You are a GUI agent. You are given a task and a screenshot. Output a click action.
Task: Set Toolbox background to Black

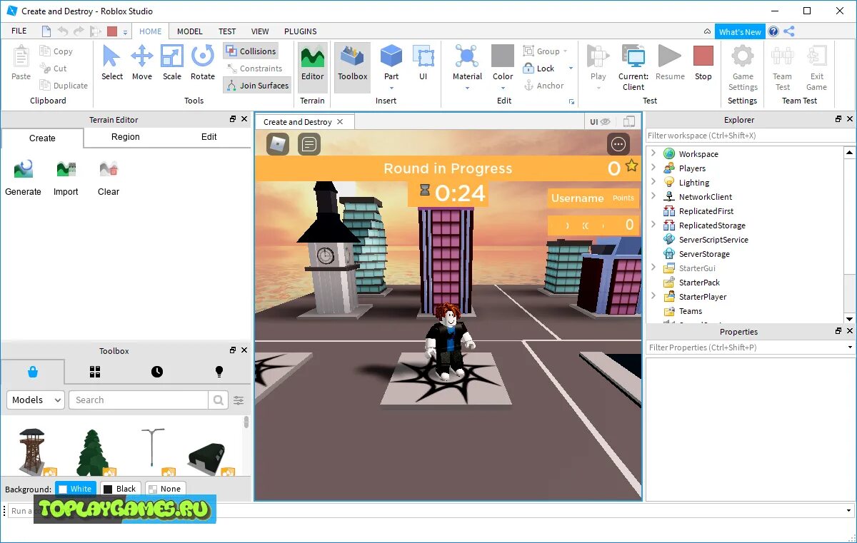[119, 489]
